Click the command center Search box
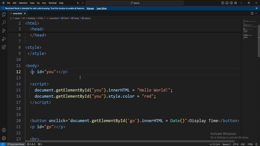The width and height of the screenshot is (260, 146). click(x=135, y=3)
